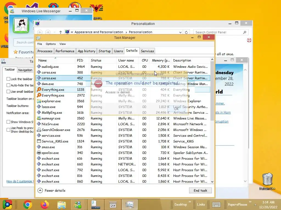The height and width of the screenshot is (210, 281).
Task: Click the Links toolbar label
Action: pos(201,205)
